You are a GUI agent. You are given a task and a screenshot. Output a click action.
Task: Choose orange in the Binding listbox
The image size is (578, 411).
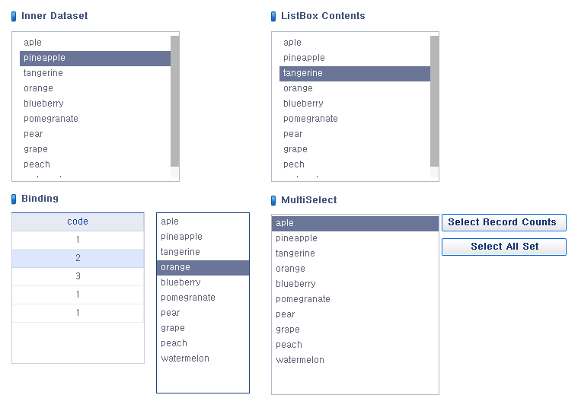click(203, 267)
